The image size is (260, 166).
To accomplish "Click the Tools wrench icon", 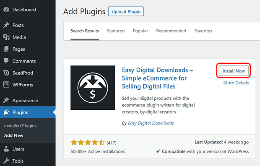I will coord(6,161).
